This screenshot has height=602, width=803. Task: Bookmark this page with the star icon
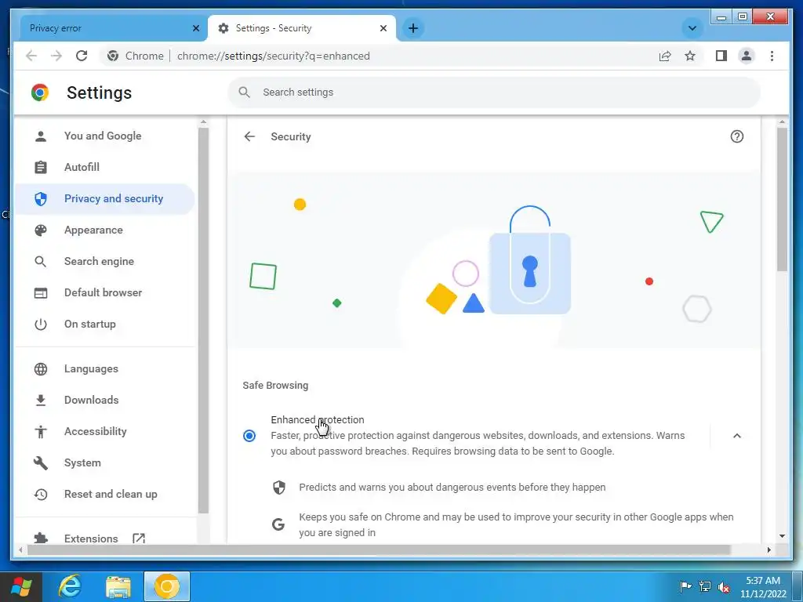click(690, 56)
